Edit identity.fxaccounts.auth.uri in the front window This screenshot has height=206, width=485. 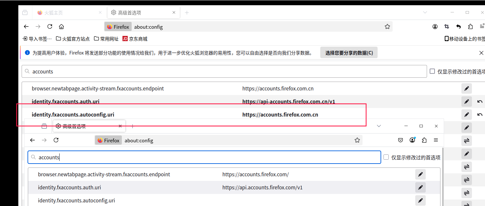click(x=420, y=187)
